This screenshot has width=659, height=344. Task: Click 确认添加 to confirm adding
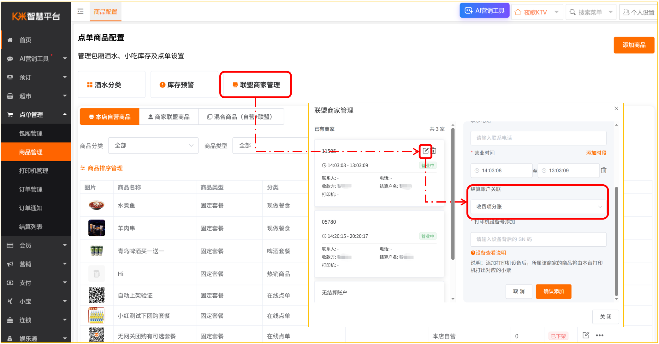553,291
